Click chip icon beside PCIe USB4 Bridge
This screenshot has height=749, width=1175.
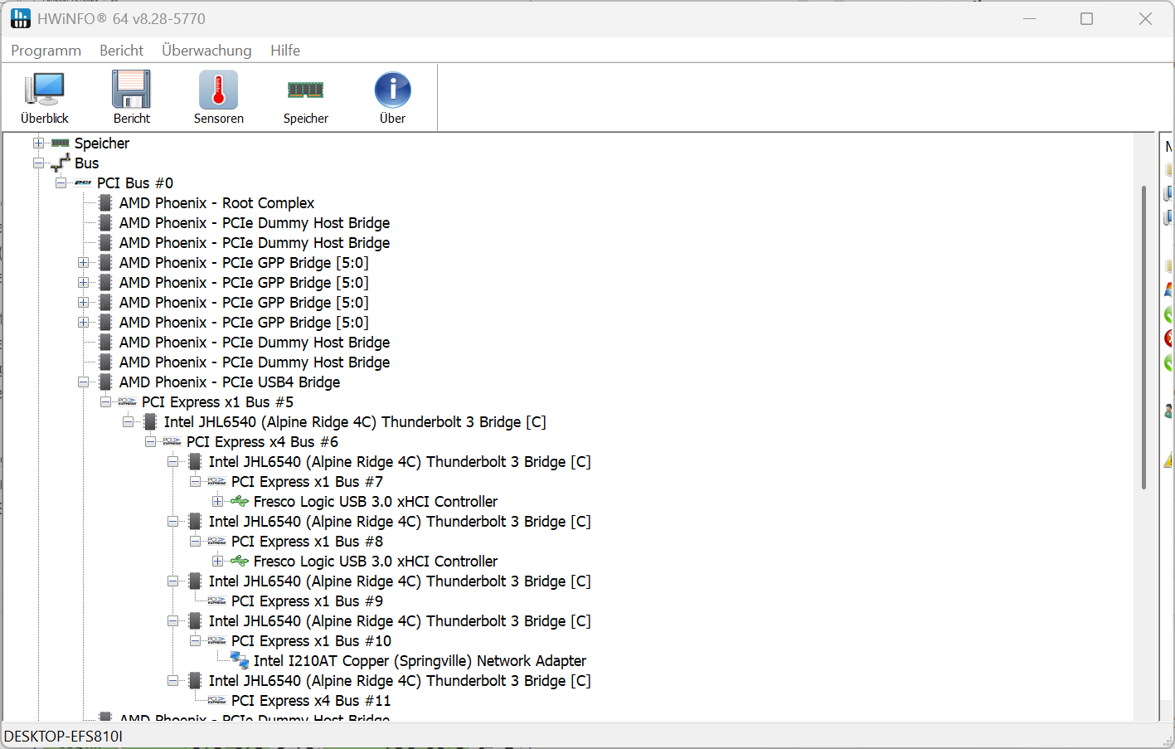click(105, 382)
